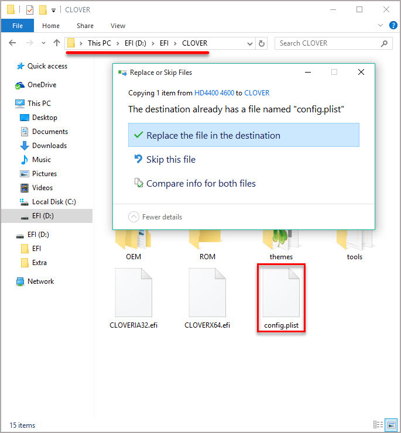This screenshot has width=401, height=433.
Task: Close the Replace or Skip Files dialog
Action: [361, 72]
